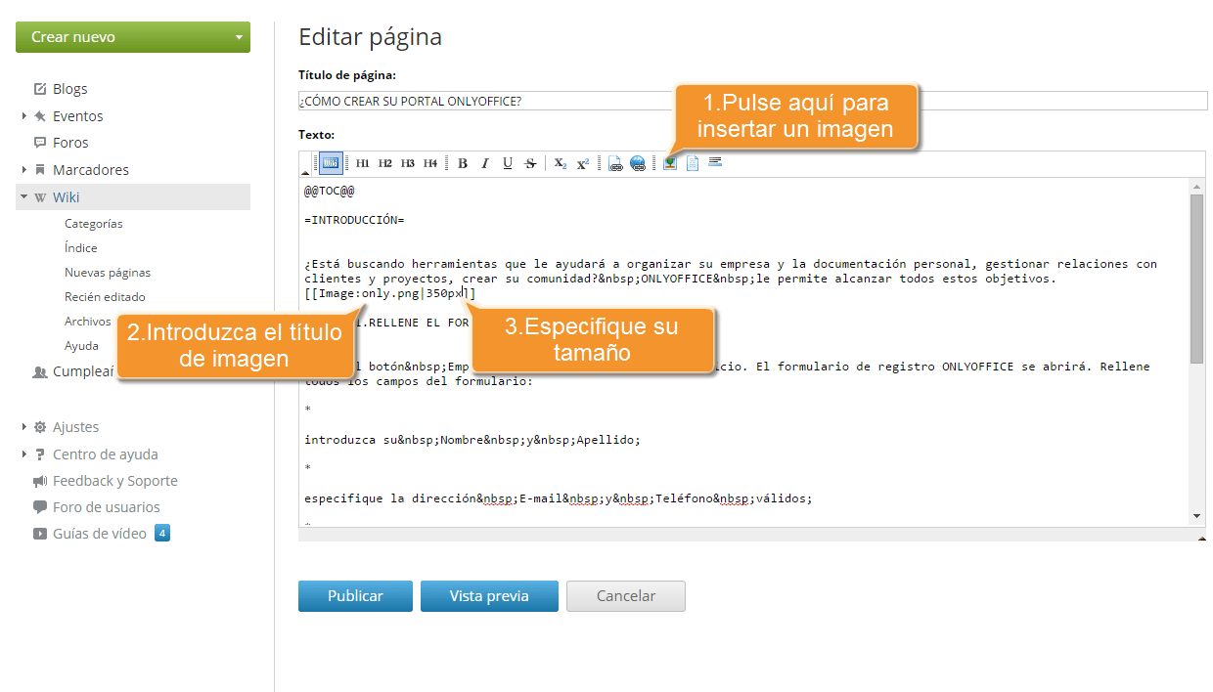Apply Heading 4 (H4) formatting
1213x692 pixels.
point(430,164)
